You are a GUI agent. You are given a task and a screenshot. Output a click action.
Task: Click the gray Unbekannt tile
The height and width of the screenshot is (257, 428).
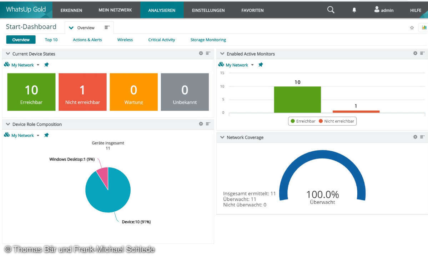tap(185, 92)
